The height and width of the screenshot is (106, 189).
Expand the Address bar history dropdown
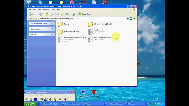pyautogui.click(x=128, y=19)
